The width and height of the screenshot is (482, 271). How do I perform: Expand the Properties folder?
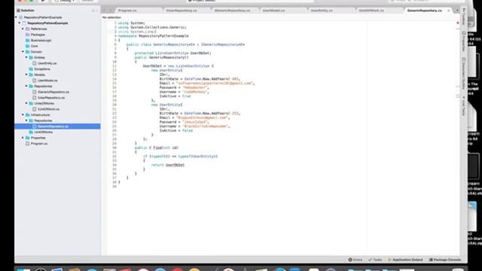click(x=23, y=138)
